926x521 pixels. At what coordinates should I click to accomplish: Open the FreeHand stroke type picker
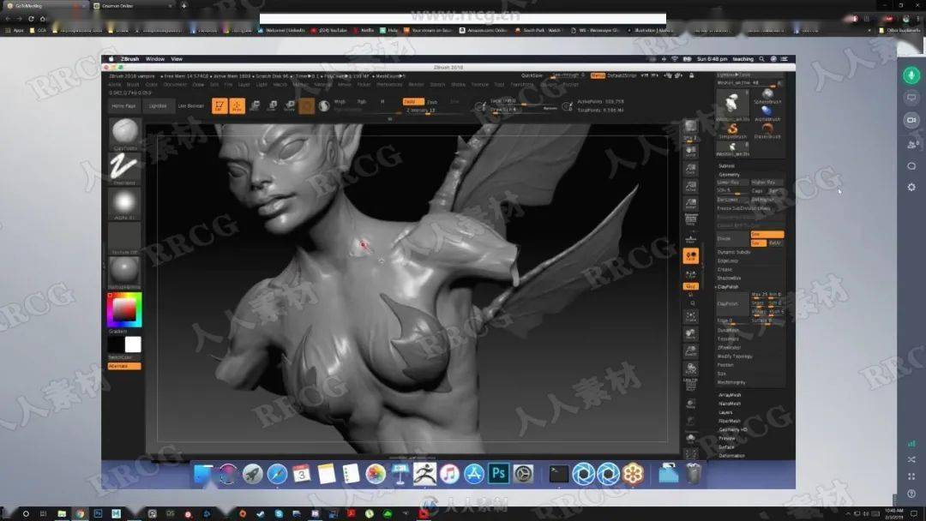124,168
